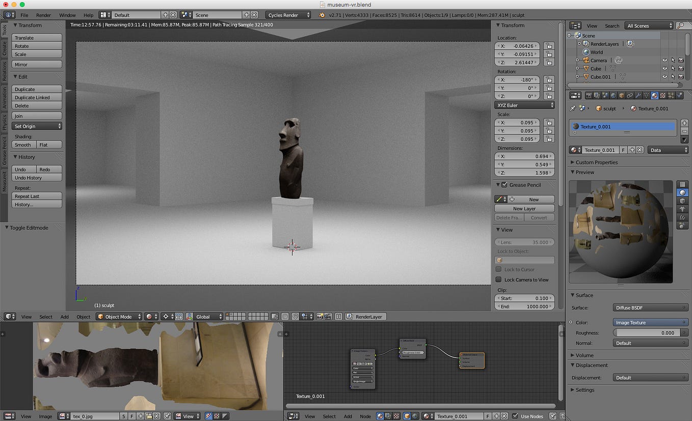Toggle renderability camera icon for Cube
Screen dimensions: 692x421
[681, 68]
